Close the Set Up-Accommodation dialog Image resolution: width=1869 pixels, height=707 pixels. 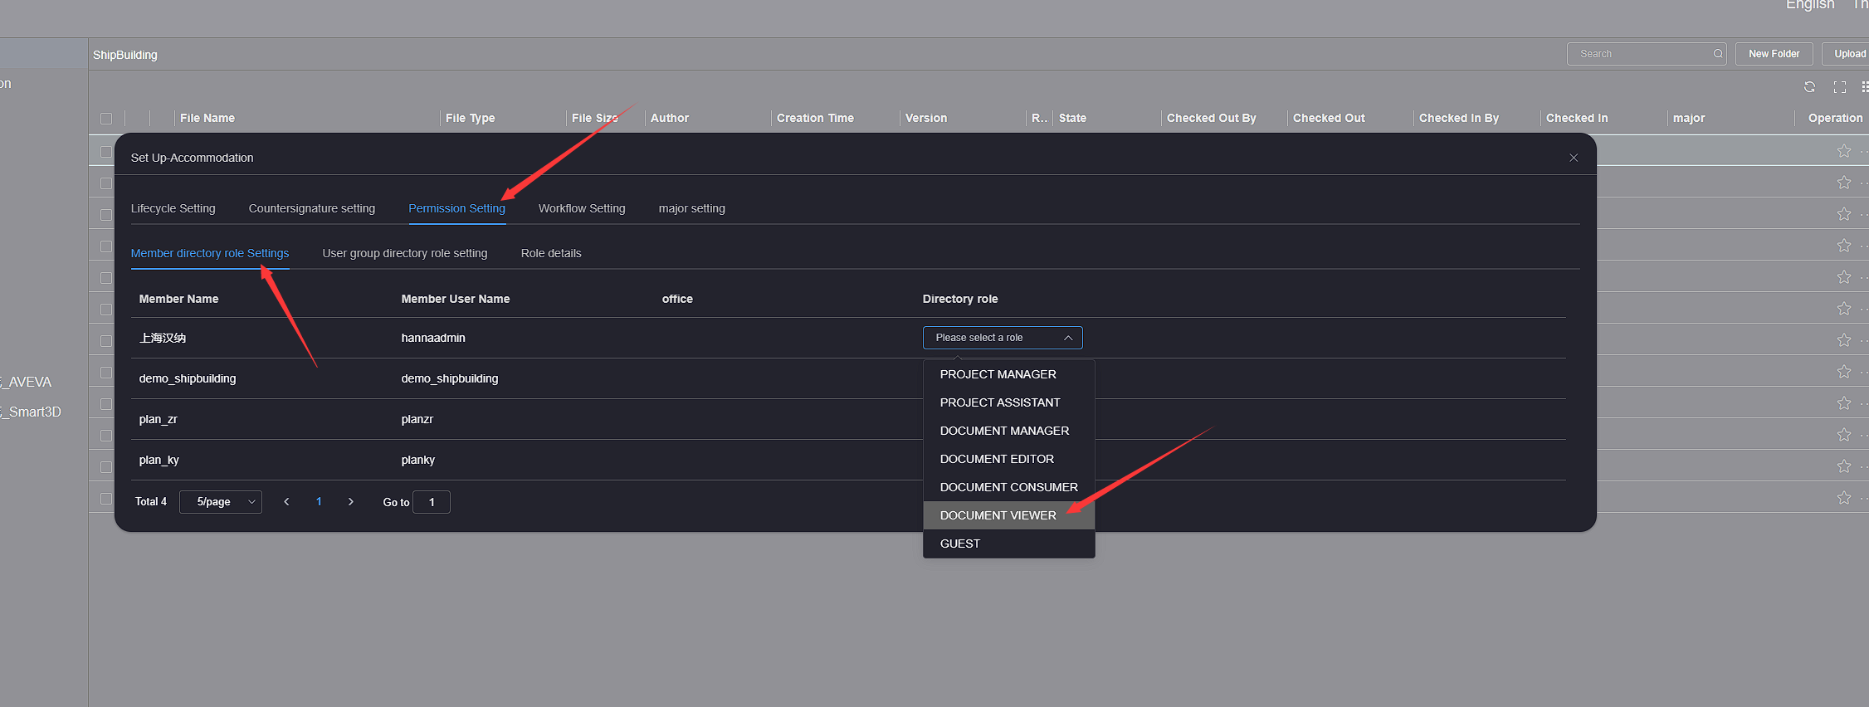pos(1574,158)
